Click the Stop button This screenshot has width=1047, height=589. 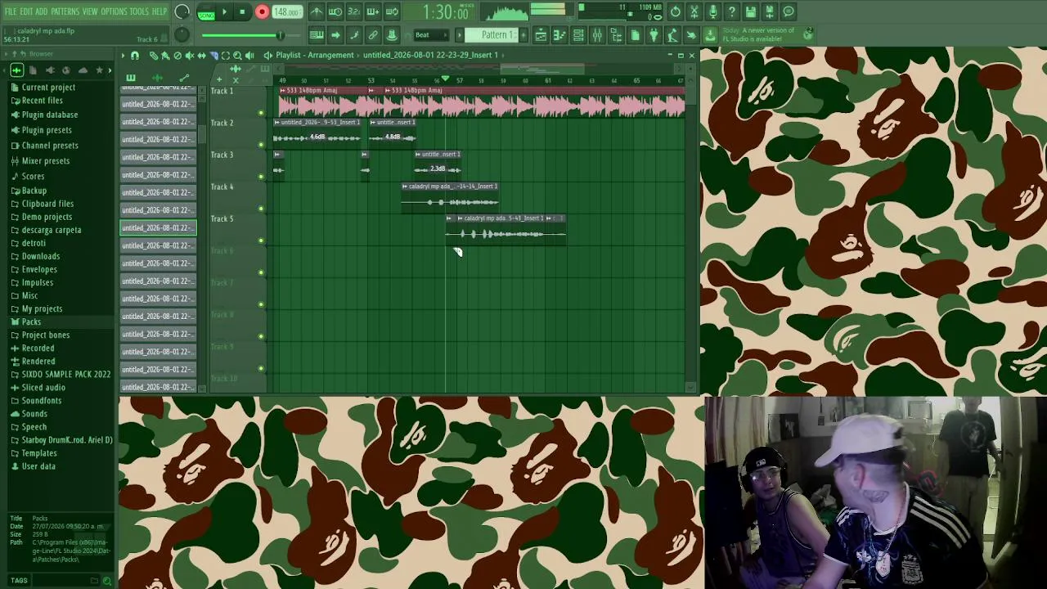243,12
